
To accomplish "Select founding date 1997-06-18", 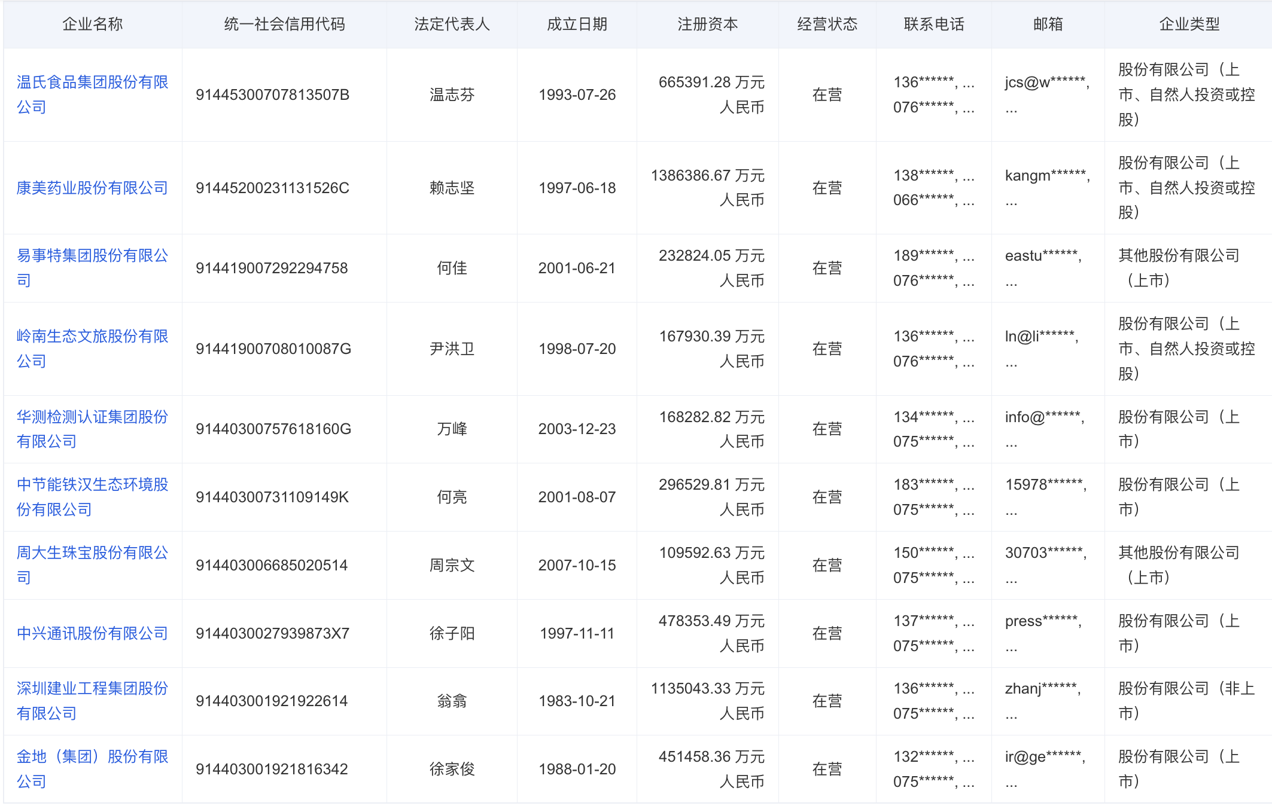I will 577,188.
